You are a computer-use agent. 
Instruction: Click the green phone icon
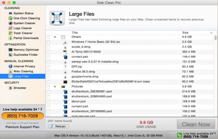(x=179, y=135)
